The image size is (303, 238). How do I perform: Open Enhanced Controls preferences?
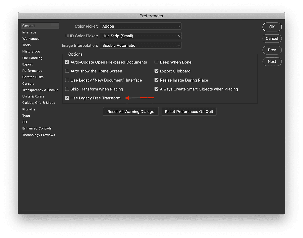(x=40, y=128)
